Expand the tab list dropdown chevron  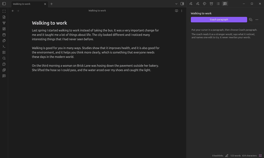pyautogui.click(x=176, y=4)
